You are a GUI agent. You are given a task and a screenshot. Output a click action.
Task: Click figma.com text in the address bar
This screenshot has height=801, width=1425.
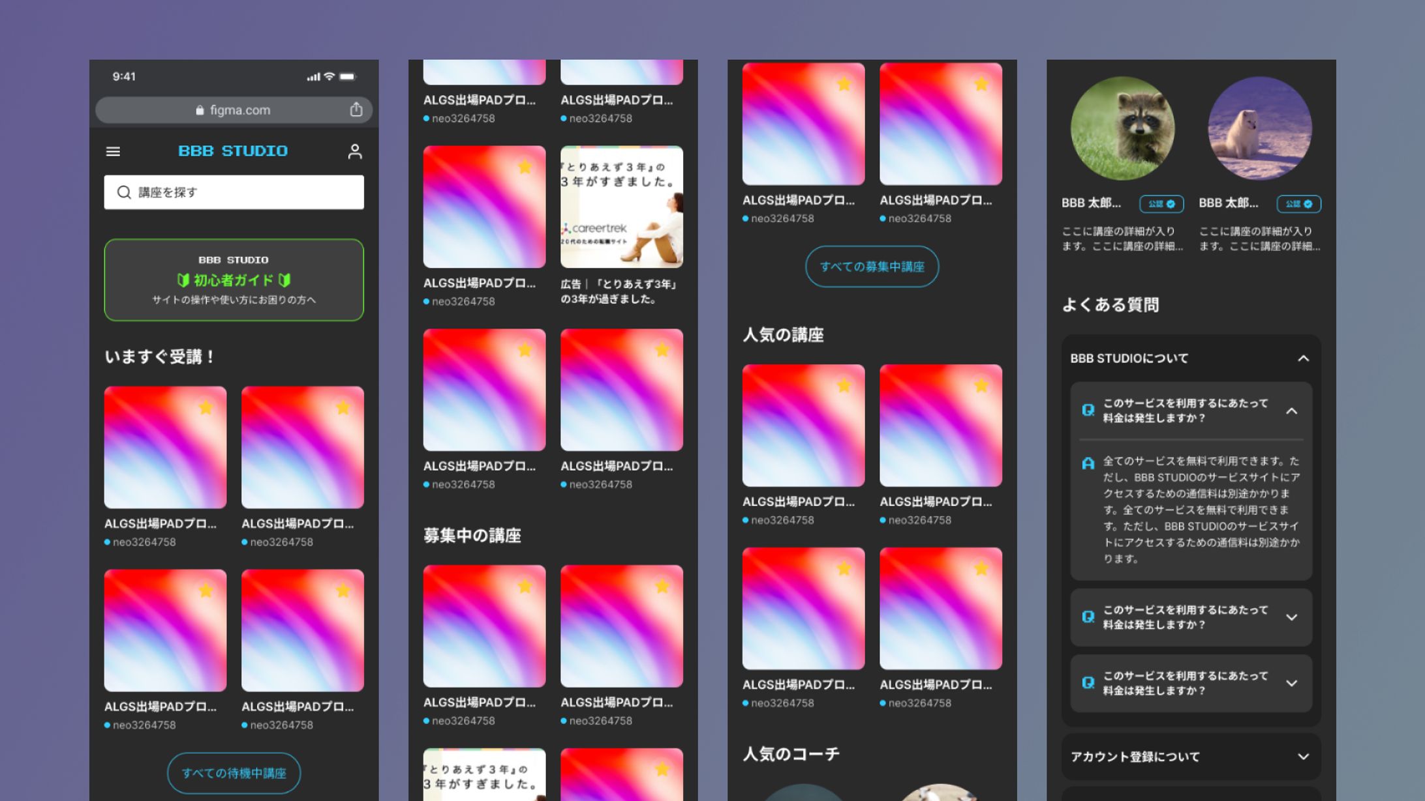[x=240, y=110]
